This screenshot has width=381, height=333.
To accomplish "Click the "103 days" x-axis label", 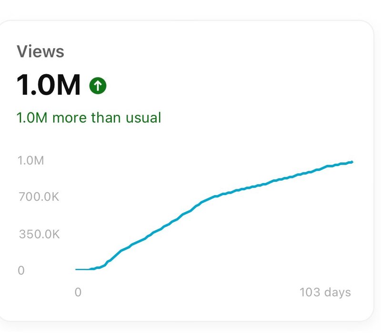I will (x=325, y=292).
